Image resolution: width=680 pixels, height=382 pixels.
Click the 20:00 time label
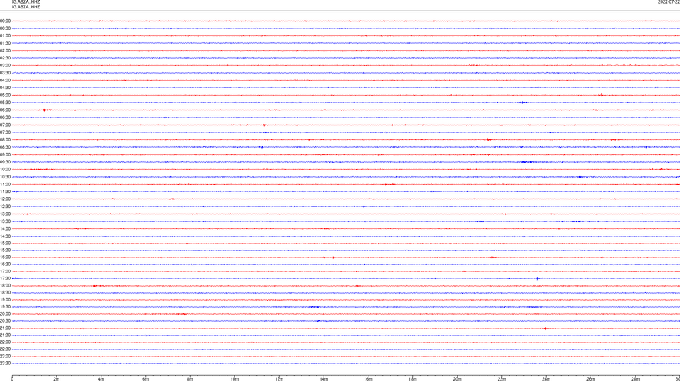[x=5, y=314]
